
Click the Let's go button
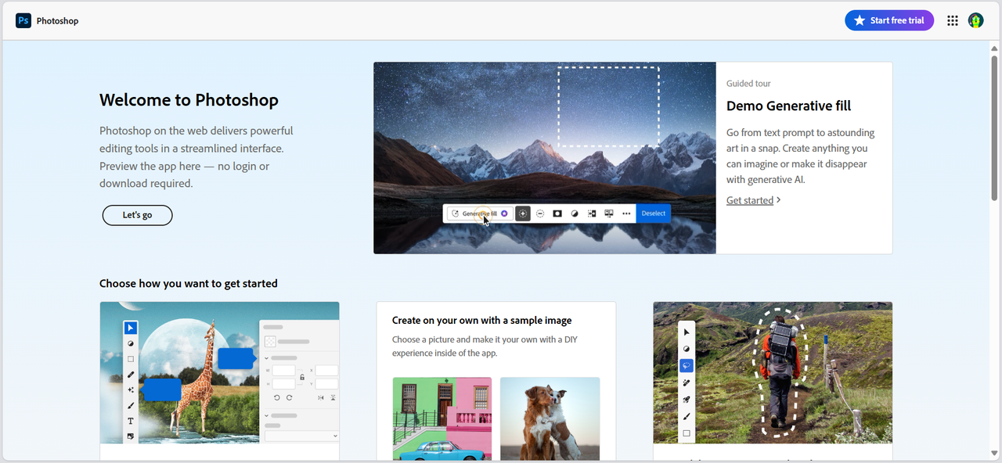137,215
